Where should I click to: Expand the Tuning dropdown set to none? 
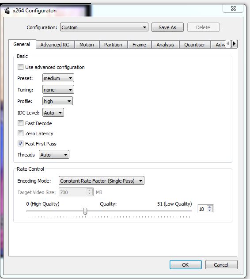(58, 89)
